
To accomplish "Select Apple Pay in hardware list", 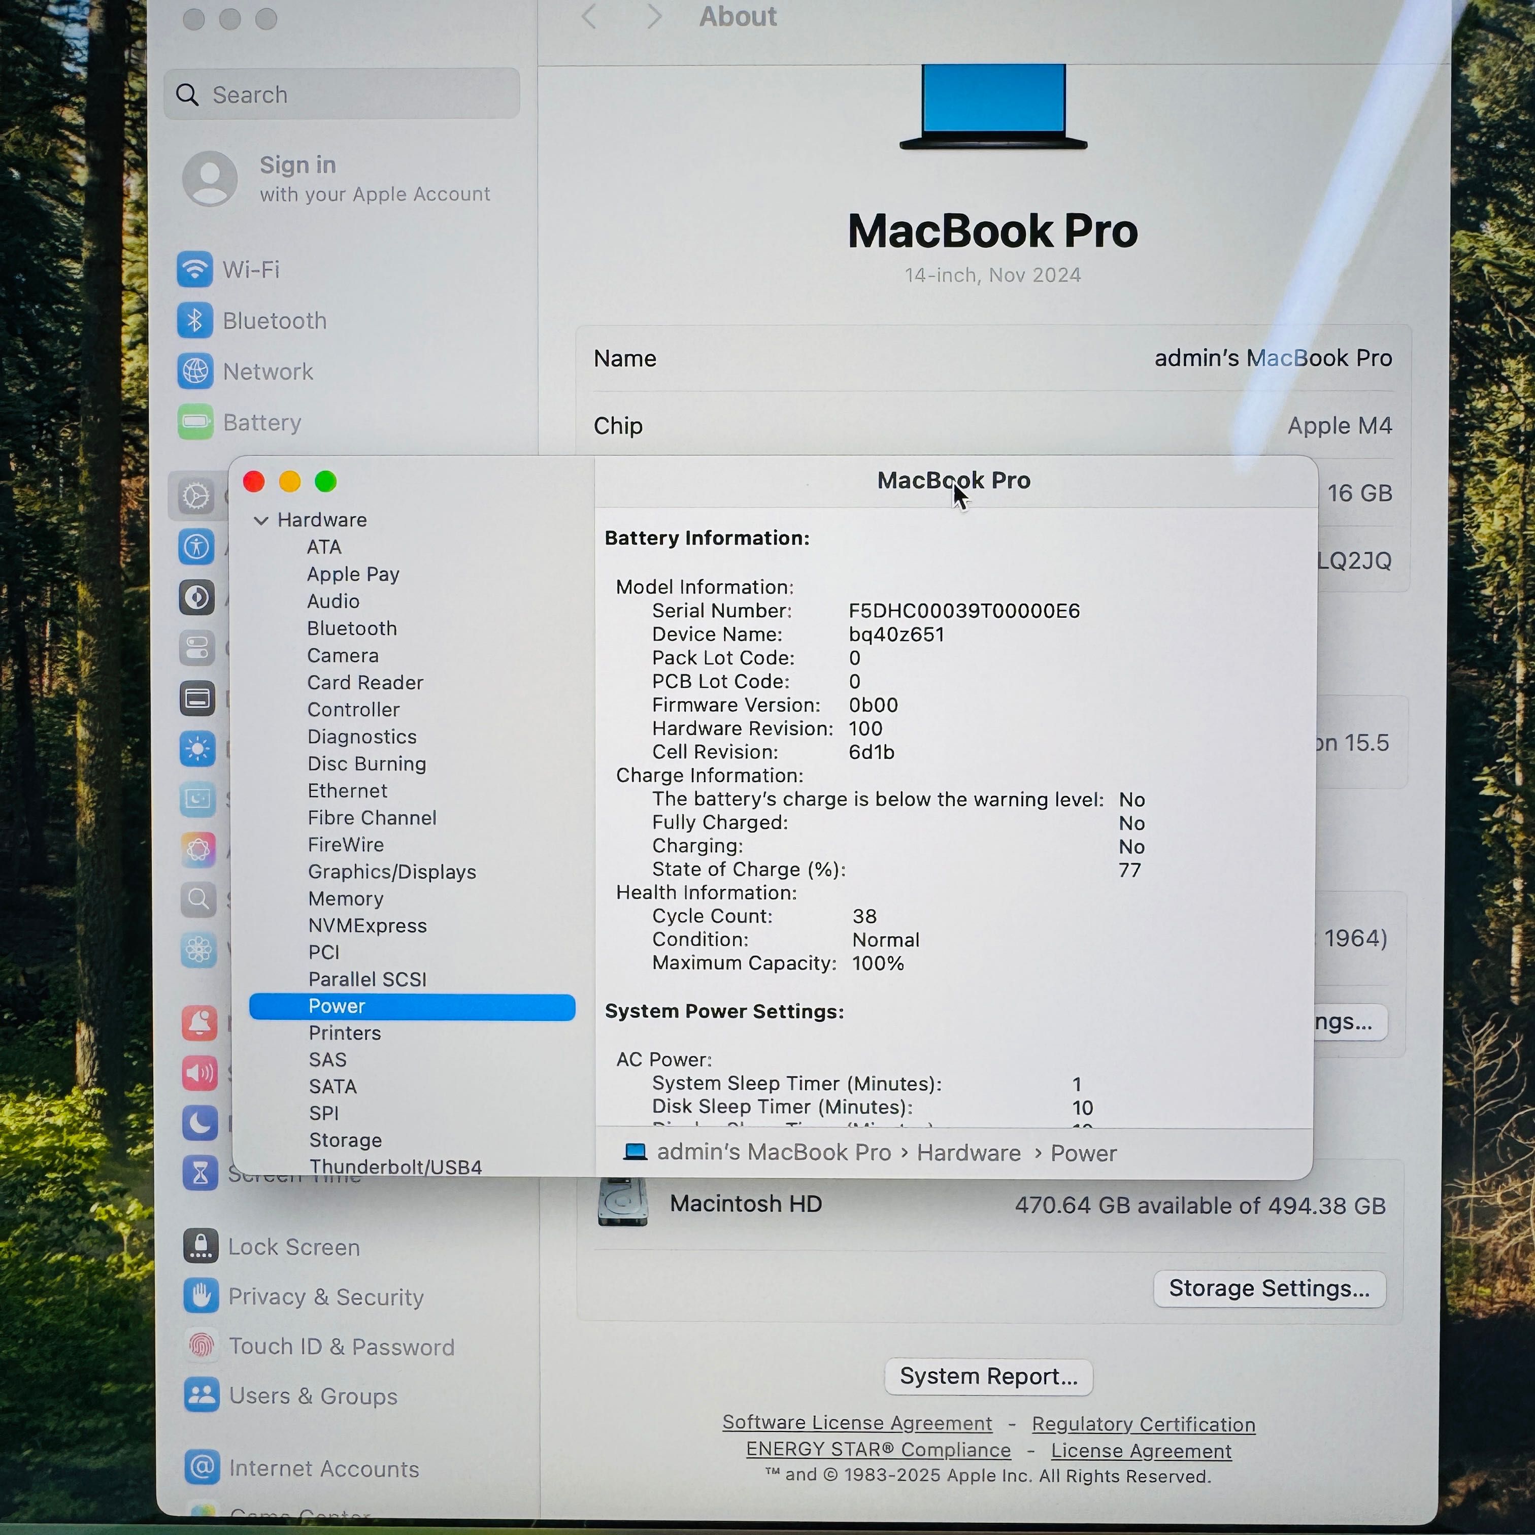I will [353, 574].
